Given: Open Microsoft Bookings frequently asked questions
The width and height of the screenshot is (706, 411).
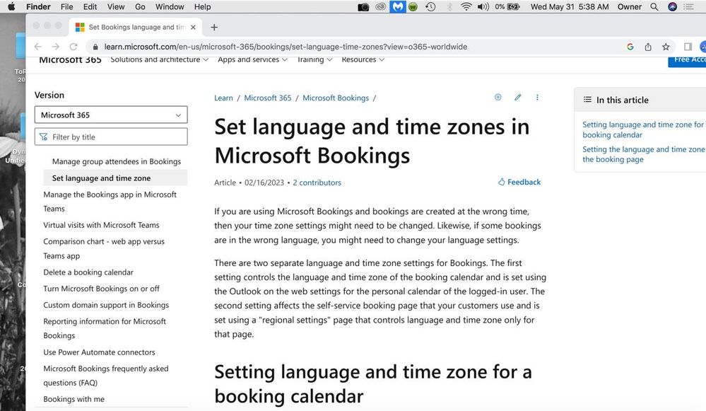Looking at the screenshot, I should 106,376.
